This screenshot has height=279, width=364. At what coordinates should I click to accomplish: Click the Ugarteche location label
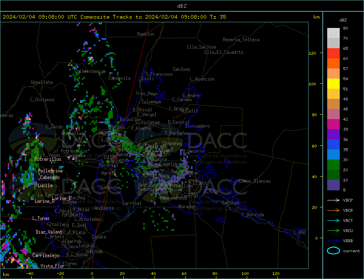(109, 187)
